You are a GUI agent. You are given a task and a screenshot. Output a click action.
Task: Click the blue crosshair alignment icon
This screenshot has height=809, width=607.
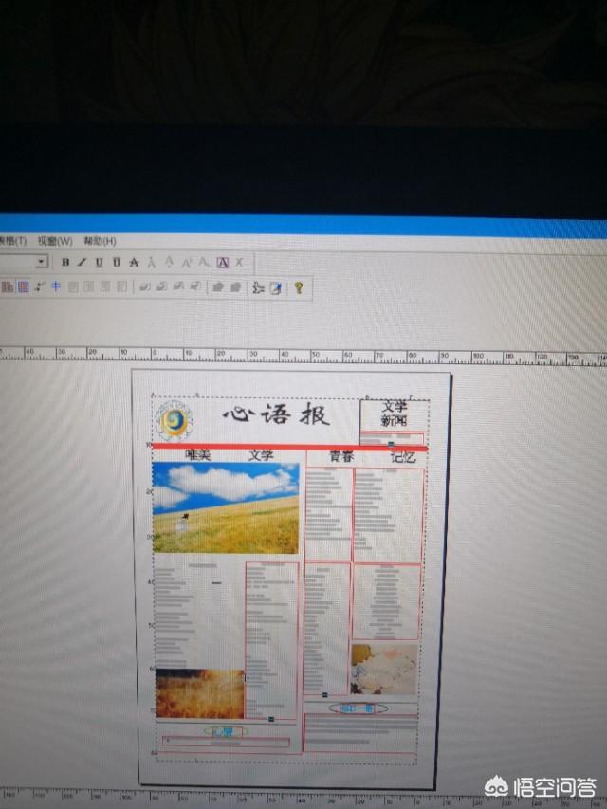[x=55, y=286]
